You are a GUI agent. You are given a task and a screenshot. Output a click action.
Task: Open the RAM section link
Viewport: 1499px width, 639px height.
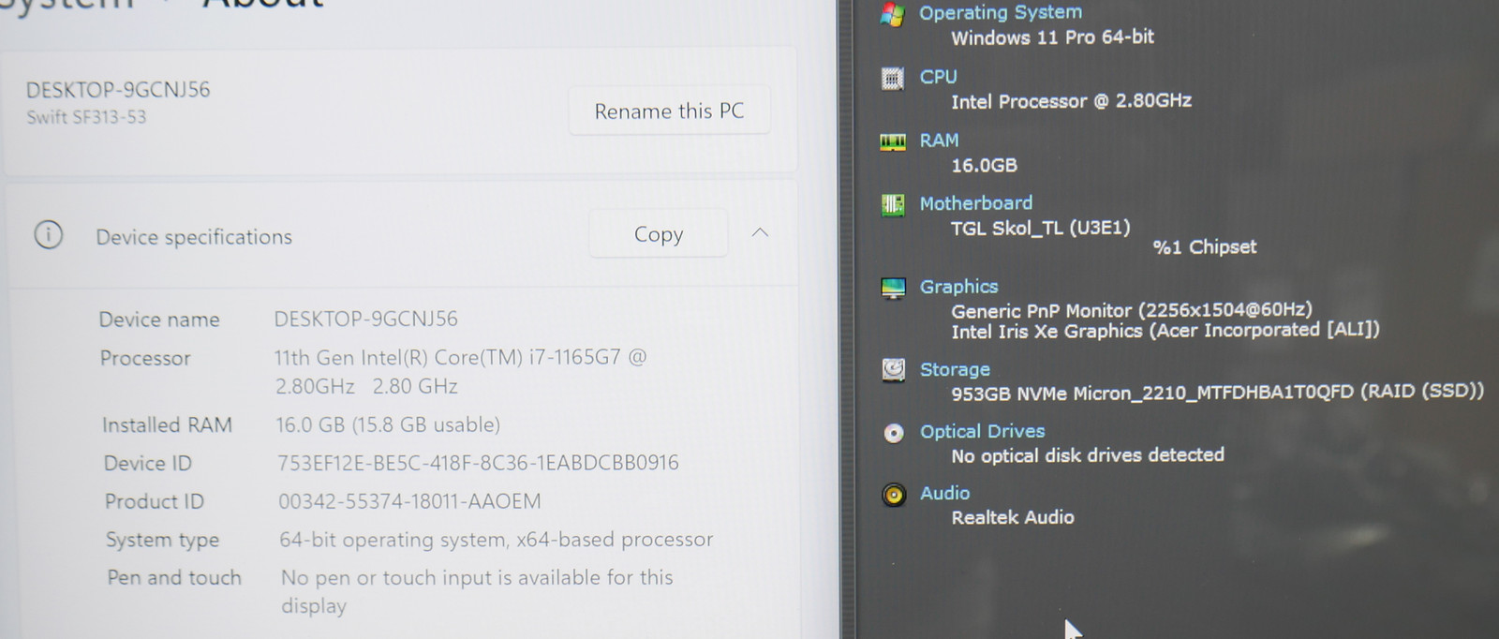click(x=939, y=141)
